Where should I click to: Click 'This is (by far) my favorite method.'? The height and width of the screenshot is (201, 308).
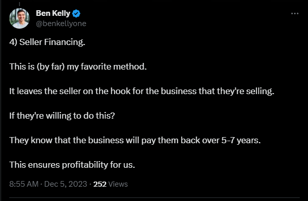(x=78, y=66)
